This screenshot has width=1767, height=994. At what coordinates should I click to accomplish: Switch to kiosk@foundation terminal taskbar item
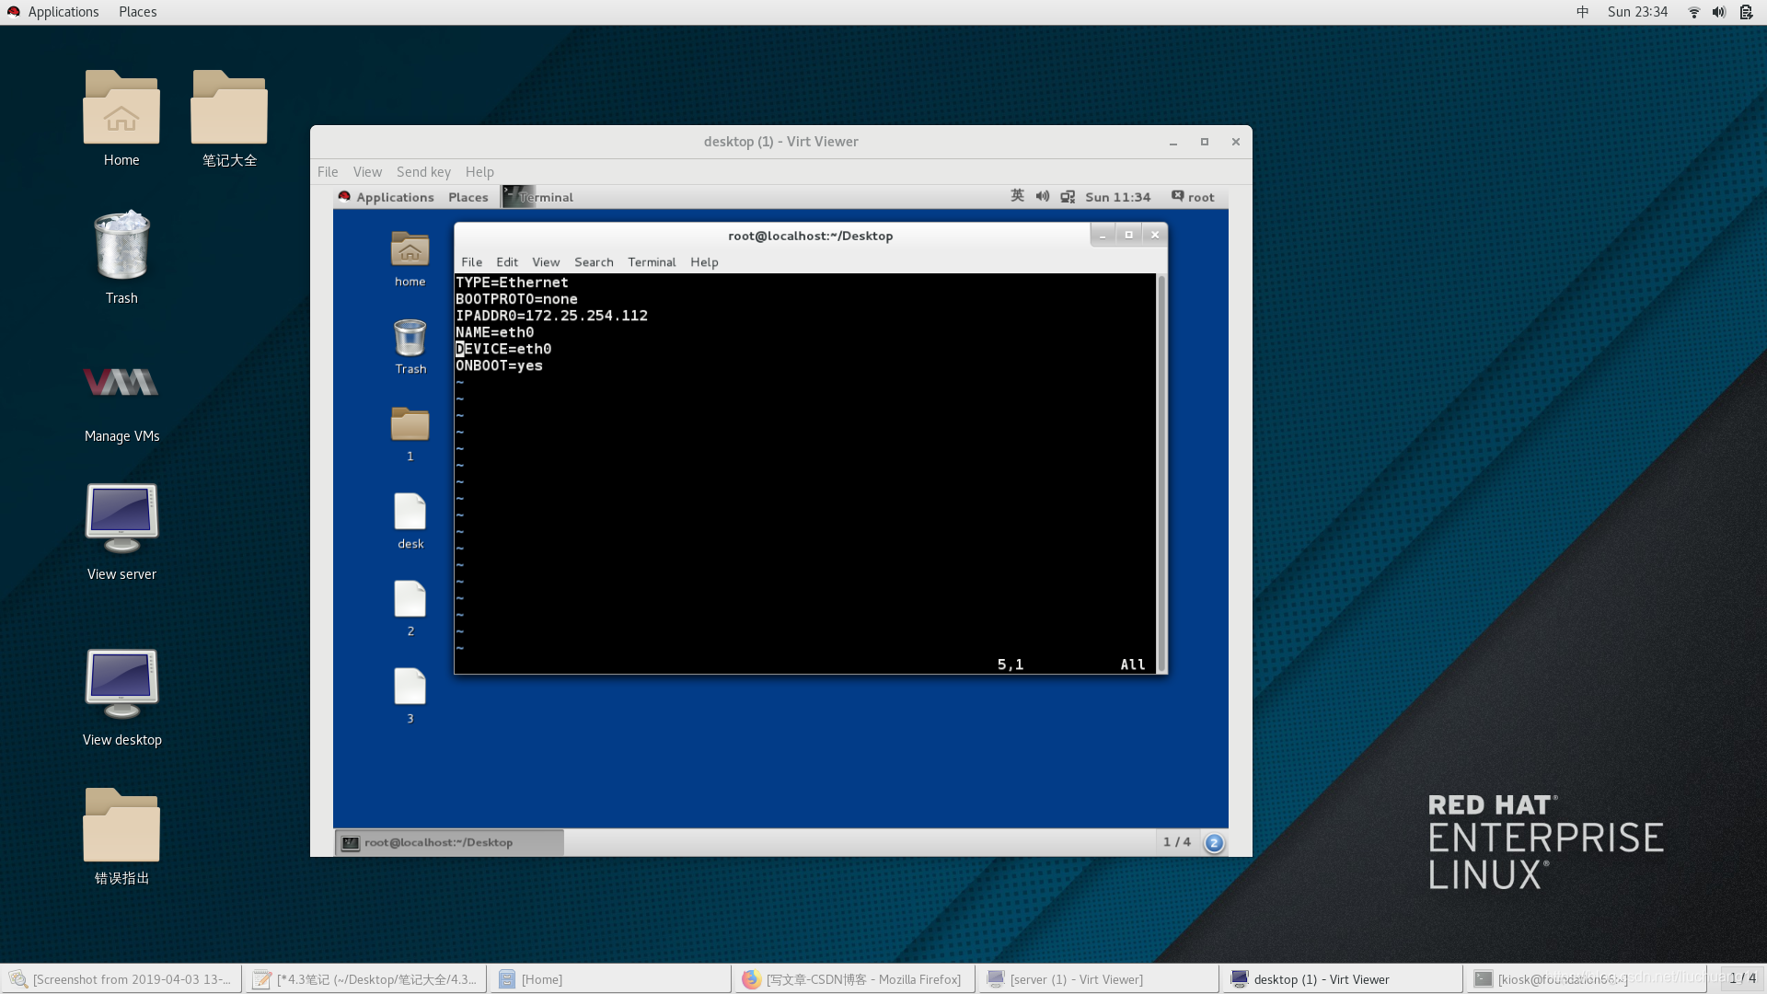pos(1588,979)
